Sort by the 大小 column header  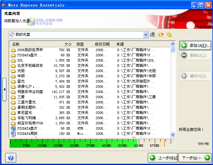[x=60, y=44]
